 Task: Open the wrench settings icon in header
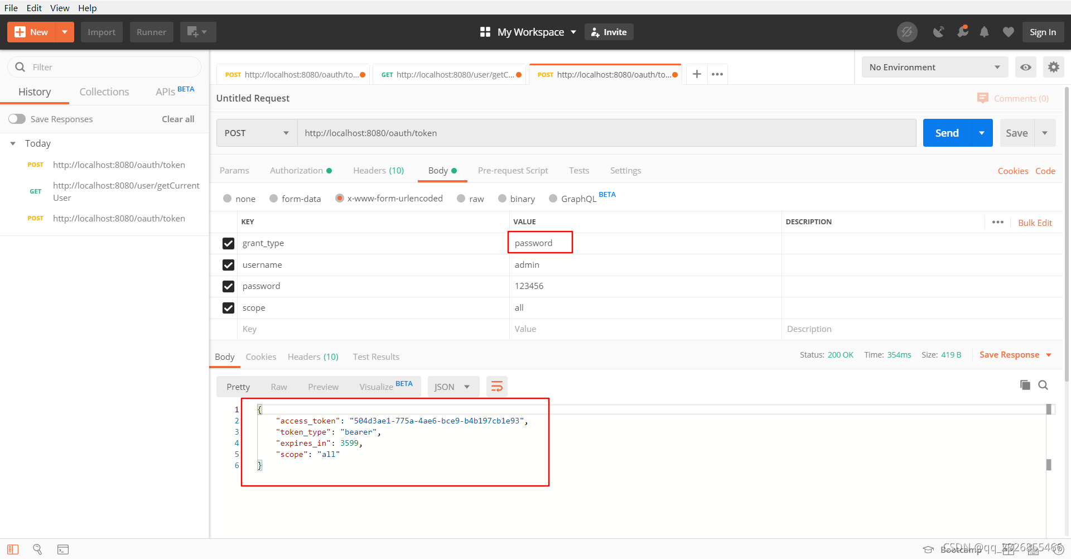coord(963,32)
